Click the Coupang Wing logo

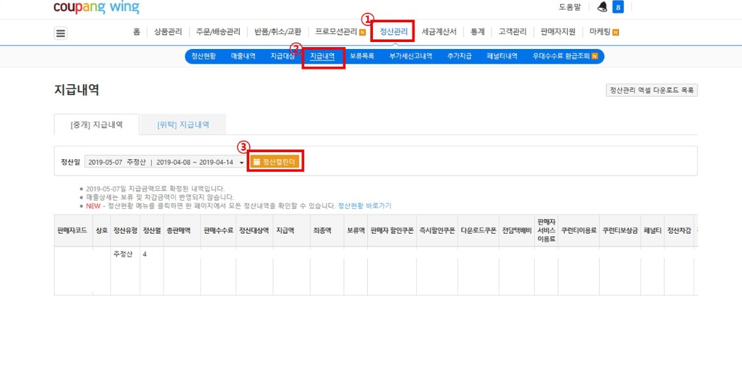tap(96, 7)
